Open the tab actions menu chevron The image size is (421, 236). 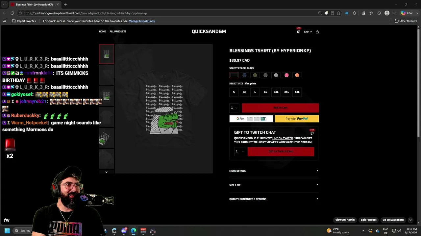pos(4,4)
